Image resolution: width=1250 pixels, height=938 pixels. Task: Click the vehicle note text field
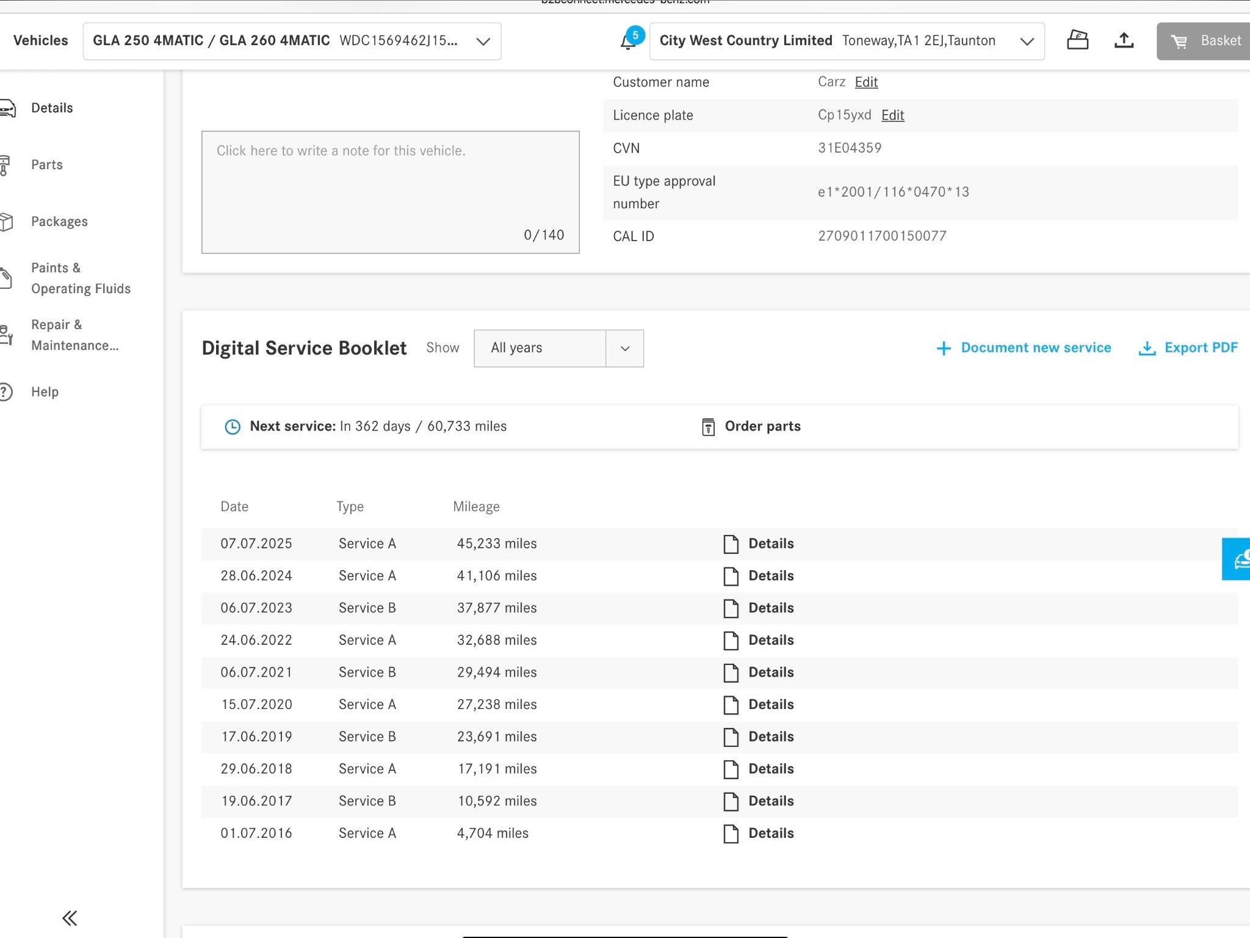click(x=390, y=192)
